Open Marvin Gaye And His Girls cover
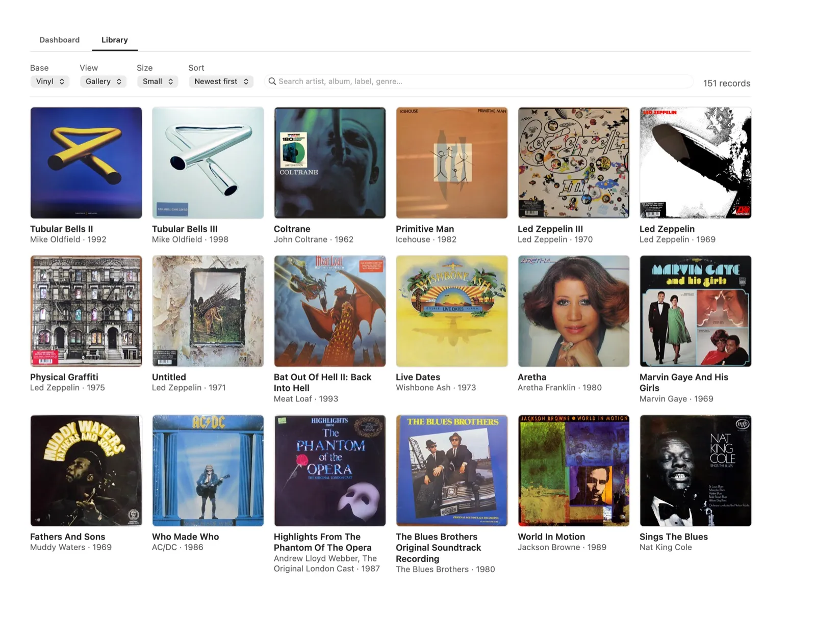The width and height of the screenshot is (816, 618). click(x=696, y=311)
